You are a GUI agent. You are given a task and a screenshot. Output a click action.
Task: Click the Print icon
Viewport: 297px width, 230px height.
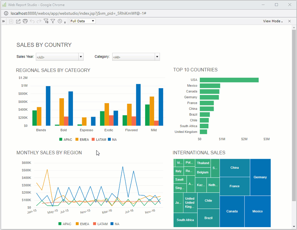click(25, 21)
